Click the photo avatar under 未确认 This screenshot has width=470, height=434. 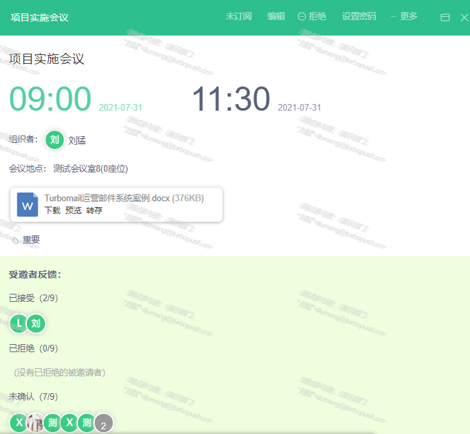pos(36,423)
